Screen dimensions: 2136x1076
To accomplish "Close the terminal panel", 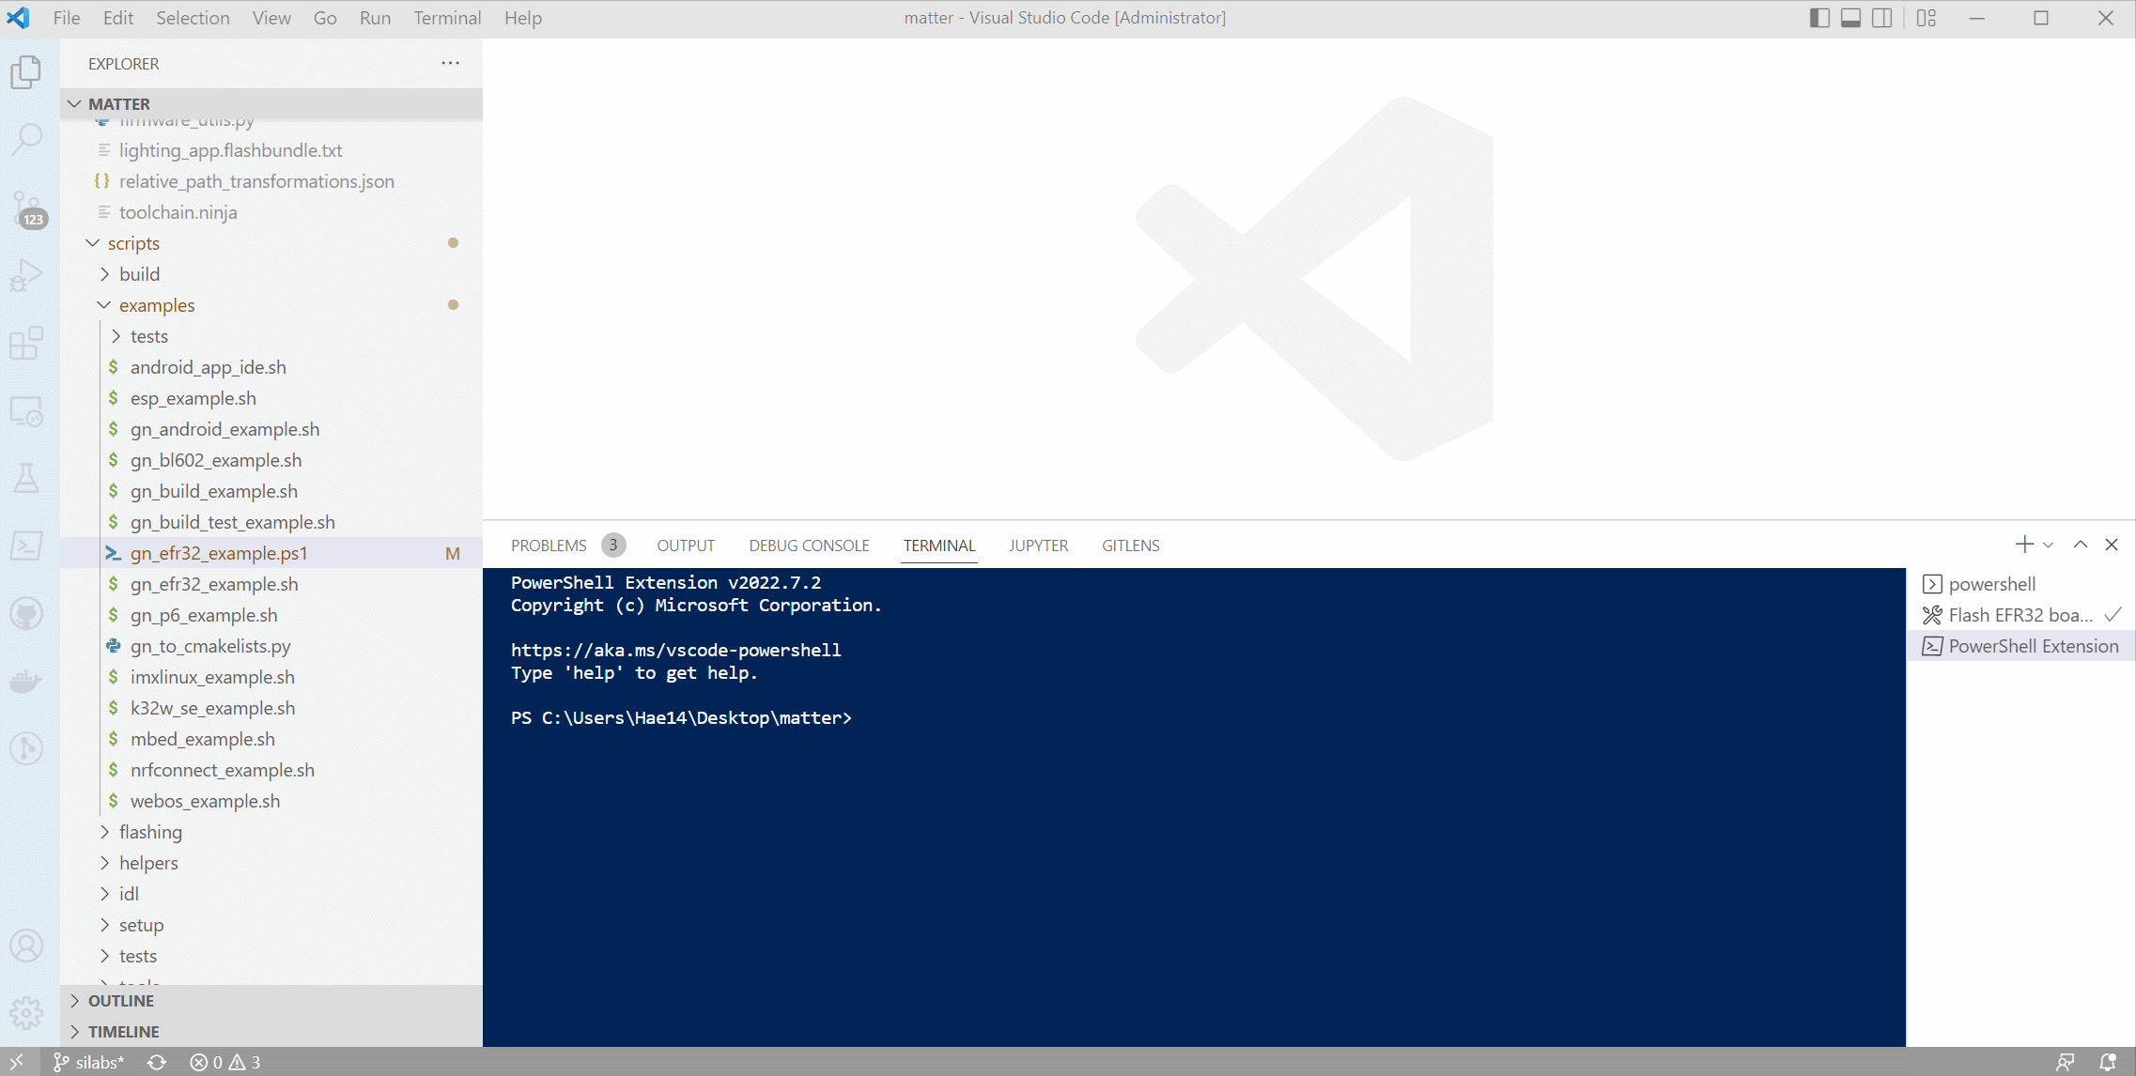I will (2112, 545).
